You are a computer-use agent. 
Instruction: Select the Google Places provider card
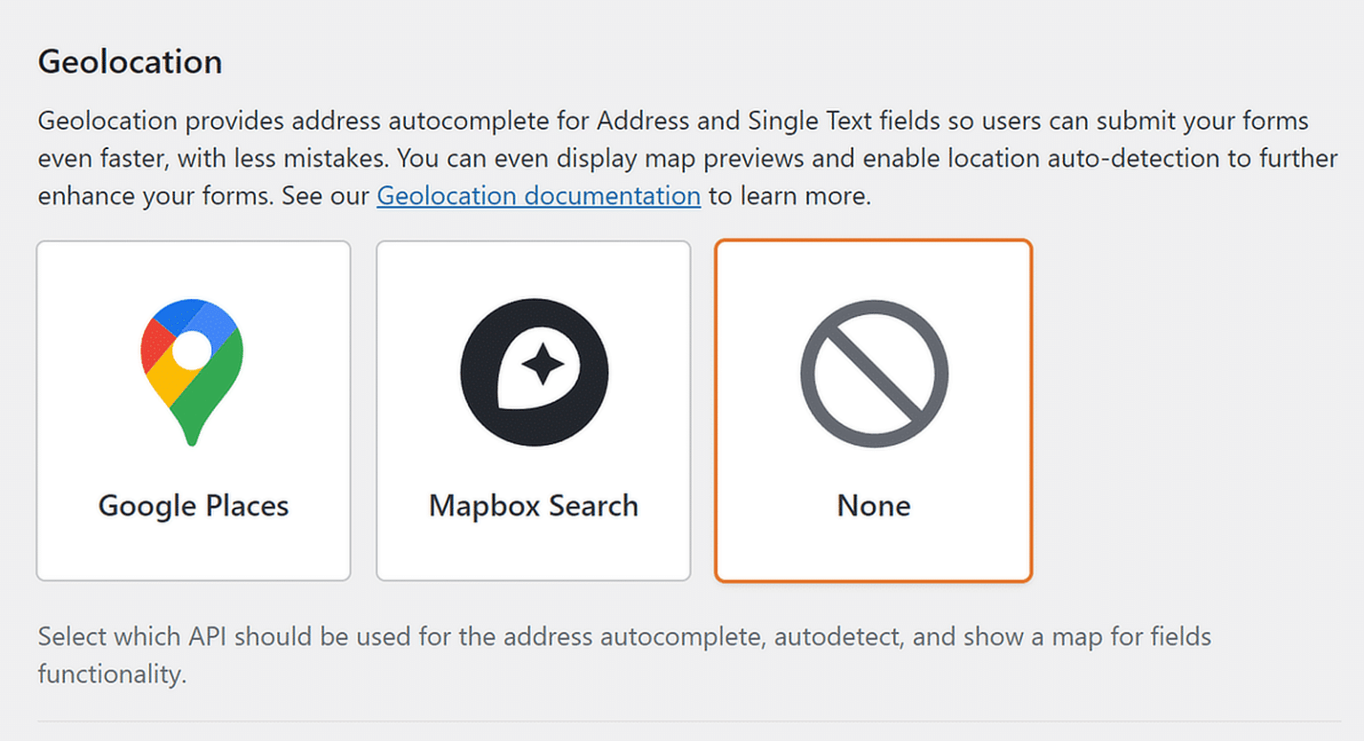click(194, 410)
